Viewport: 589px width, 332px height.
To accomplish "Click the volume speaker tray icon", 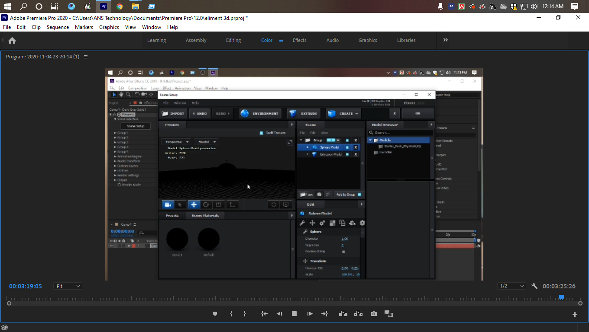I will pos(534,6).
